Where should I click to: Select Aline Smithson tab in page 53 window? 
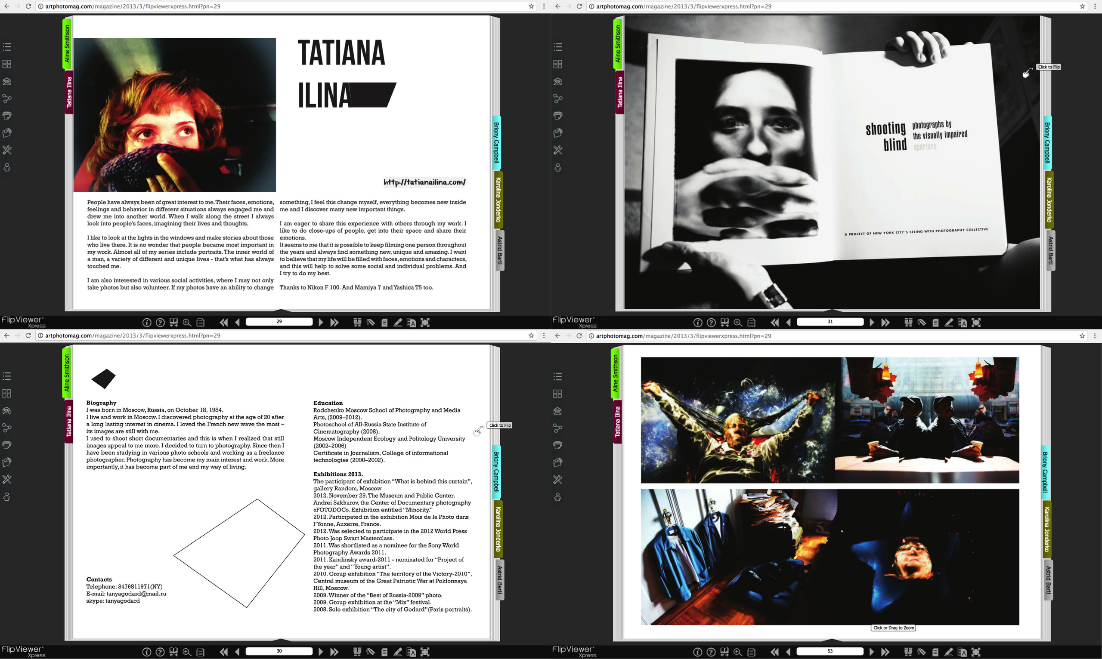[x=616, y=373]
